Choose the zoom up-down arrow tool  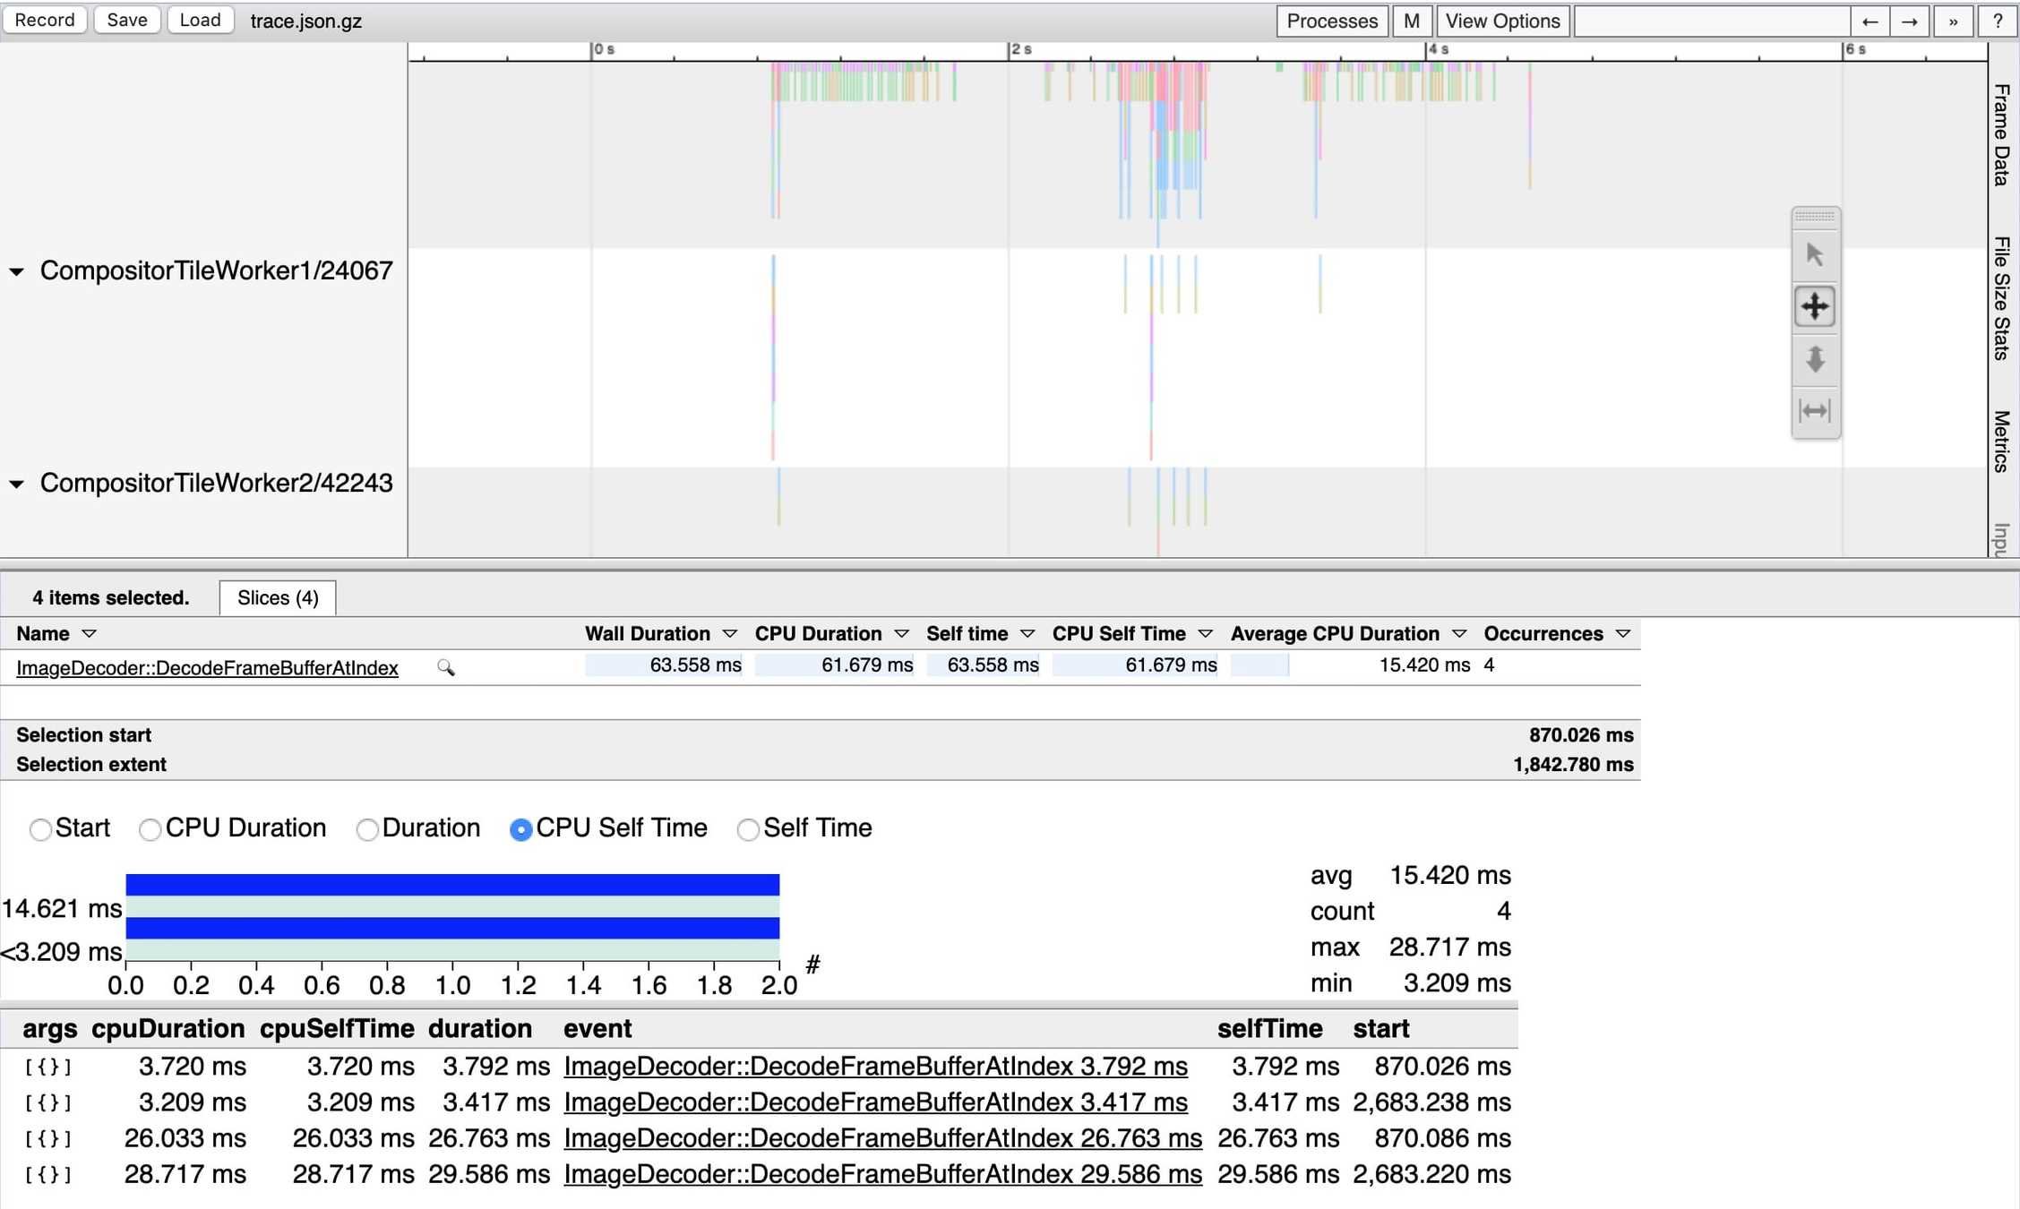[x=1815, y=359]
